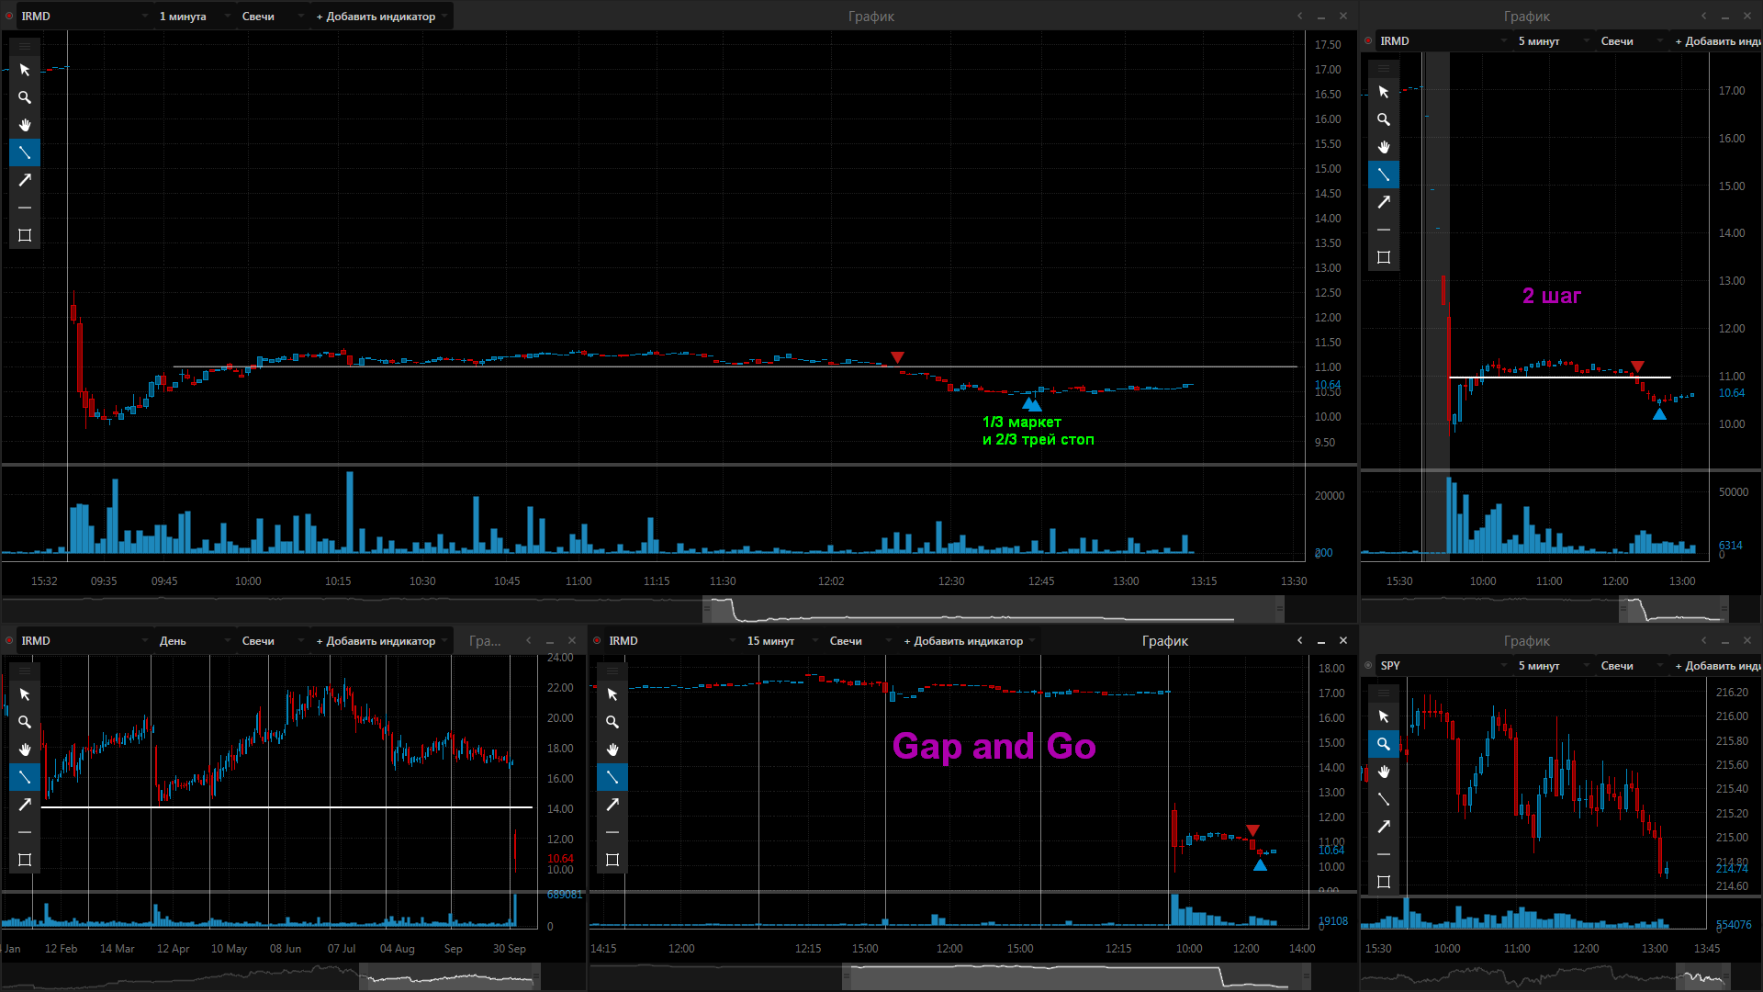Select the zoom magnifier tool in 1-minute IRMD chart
The width and height of the screenshot is (1763, 992).
25,97
